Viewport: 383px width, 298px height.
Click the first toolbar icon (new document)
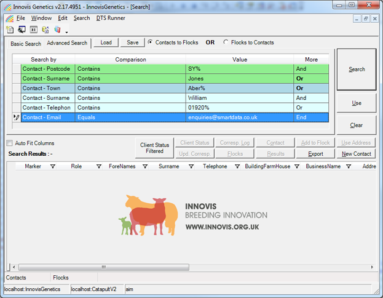[10, 30]
